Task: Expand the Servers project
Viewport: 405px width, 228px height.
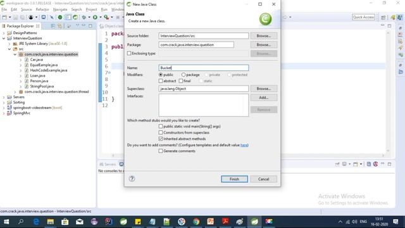Action: click(x=4, y=97)
